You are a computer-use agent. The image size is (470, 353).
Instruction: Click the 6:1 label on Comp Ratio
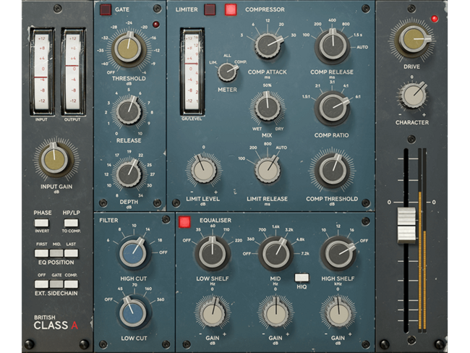[x=358, y=97]
